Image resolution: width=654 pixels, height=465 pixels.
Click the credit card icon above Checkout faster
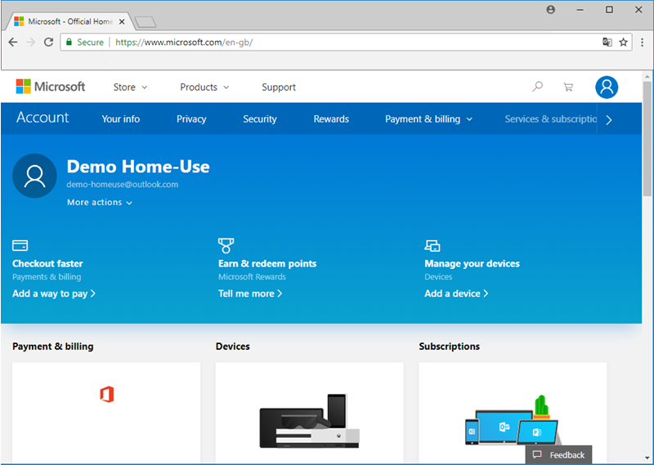coord(20,245)
